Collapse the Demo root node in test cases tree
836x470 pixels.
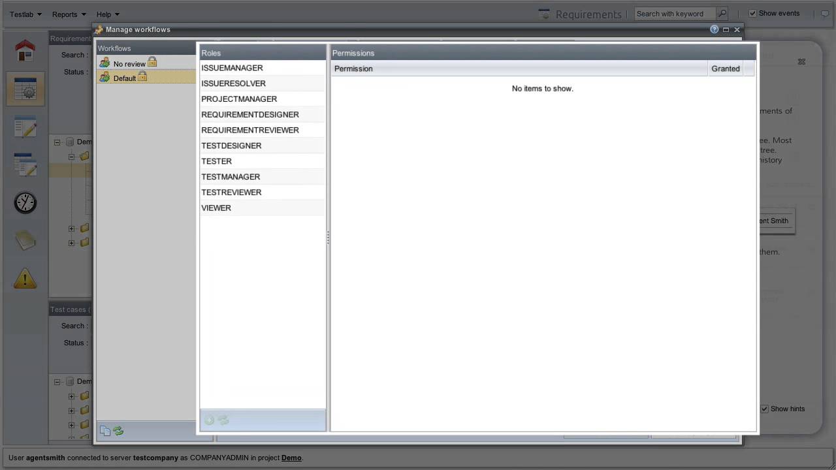point(57,381)
